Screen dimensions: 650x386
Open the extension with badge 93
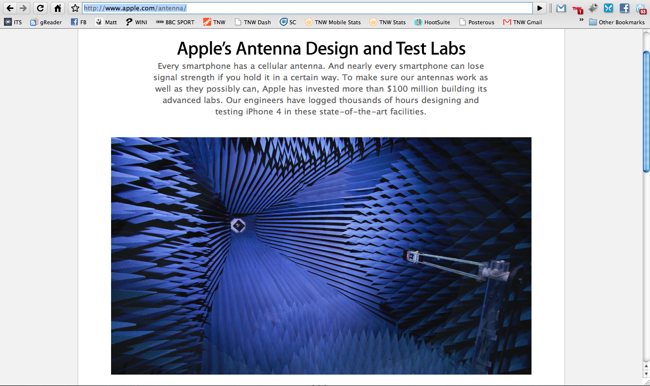pos(641,8)
